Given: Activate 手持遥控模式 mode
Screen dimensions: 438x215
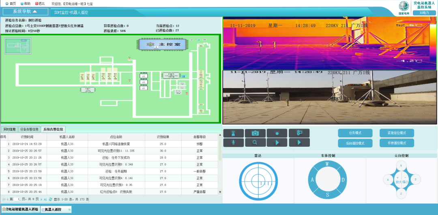Looking at the screenshot, I should tap(397, 143).
